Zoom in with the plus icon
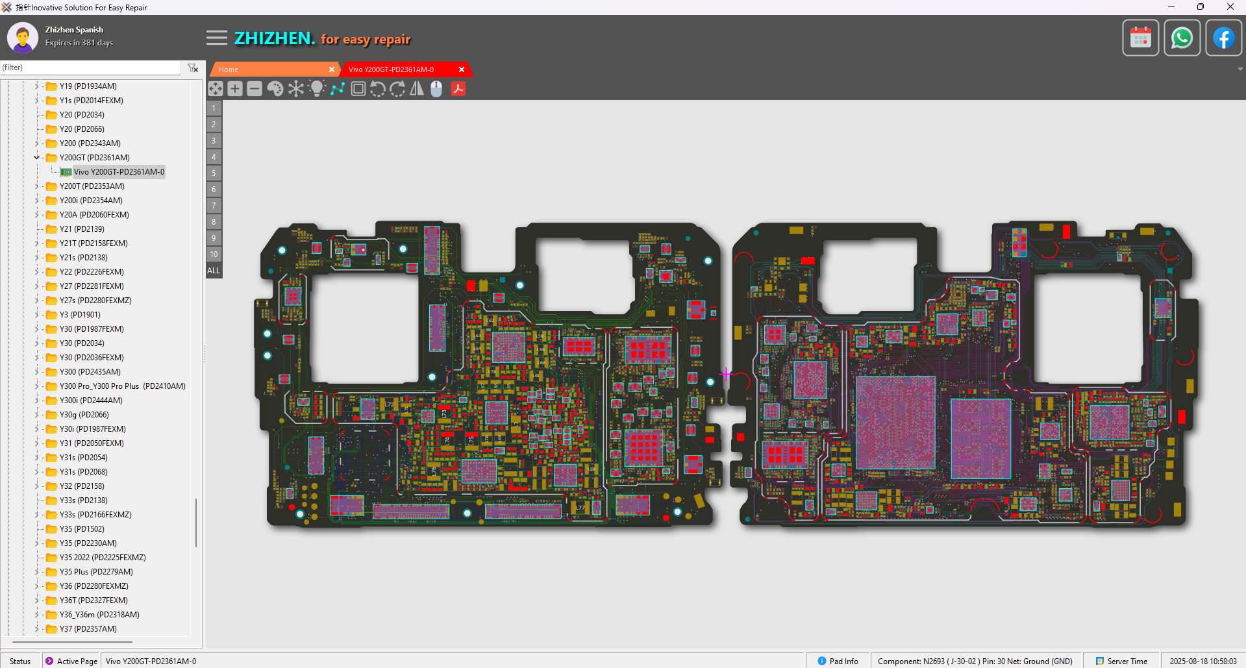1246x668 pixels. click(235, 89)
